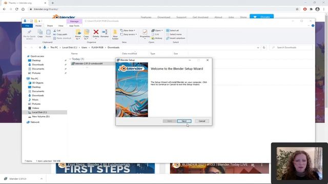Switch to the View ribbon tab
This screenshot has height=184, width=328.
(60, 26)
